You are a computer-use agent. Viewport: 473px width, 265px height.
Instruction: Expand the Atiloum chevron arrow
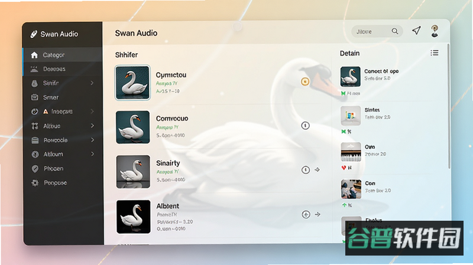point(92,154)
